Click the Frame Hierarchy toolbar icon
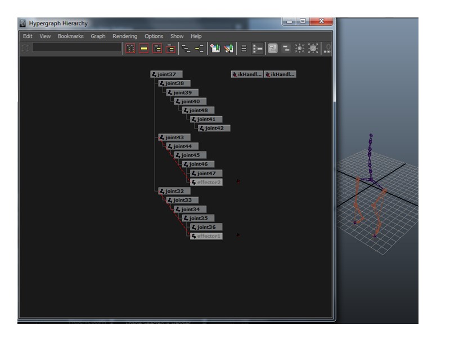 [157, 48]
